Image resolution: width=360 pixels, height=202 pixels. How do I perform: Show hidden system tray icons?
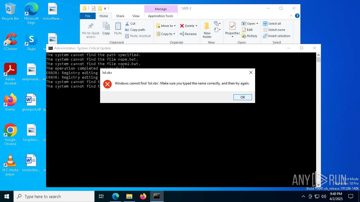pyautogui.click(x=303, y=196)
